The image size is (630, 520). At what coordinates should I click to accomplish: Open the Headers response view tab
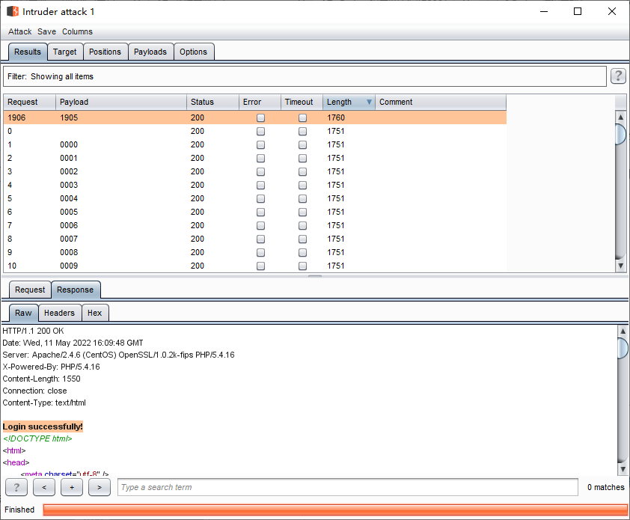(x=59, y=313)
